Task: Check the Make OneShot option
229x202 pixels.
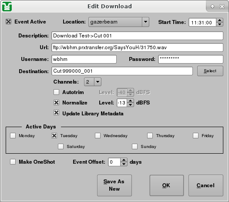Action: 13,162
